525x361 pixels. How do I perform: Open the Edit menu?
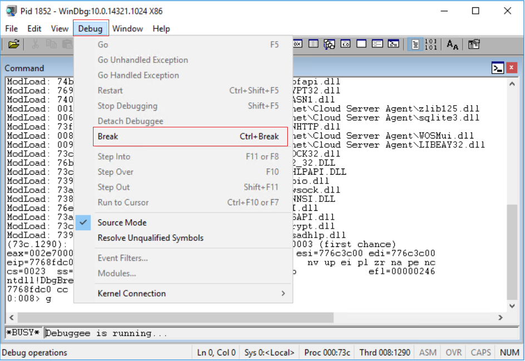(x=34, y=28)
